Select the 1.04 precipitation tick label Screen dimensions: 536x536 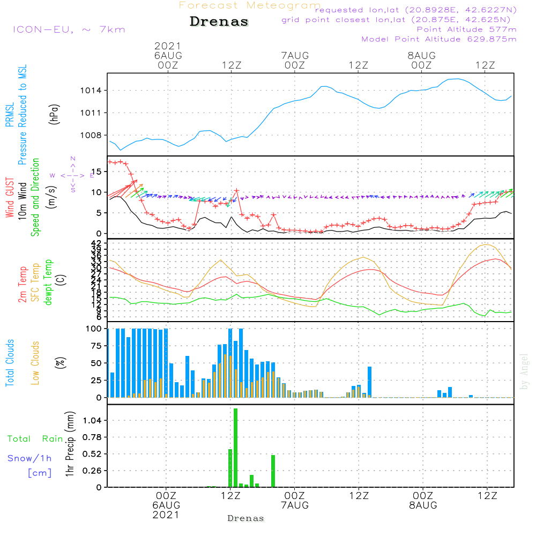(92, 420)
